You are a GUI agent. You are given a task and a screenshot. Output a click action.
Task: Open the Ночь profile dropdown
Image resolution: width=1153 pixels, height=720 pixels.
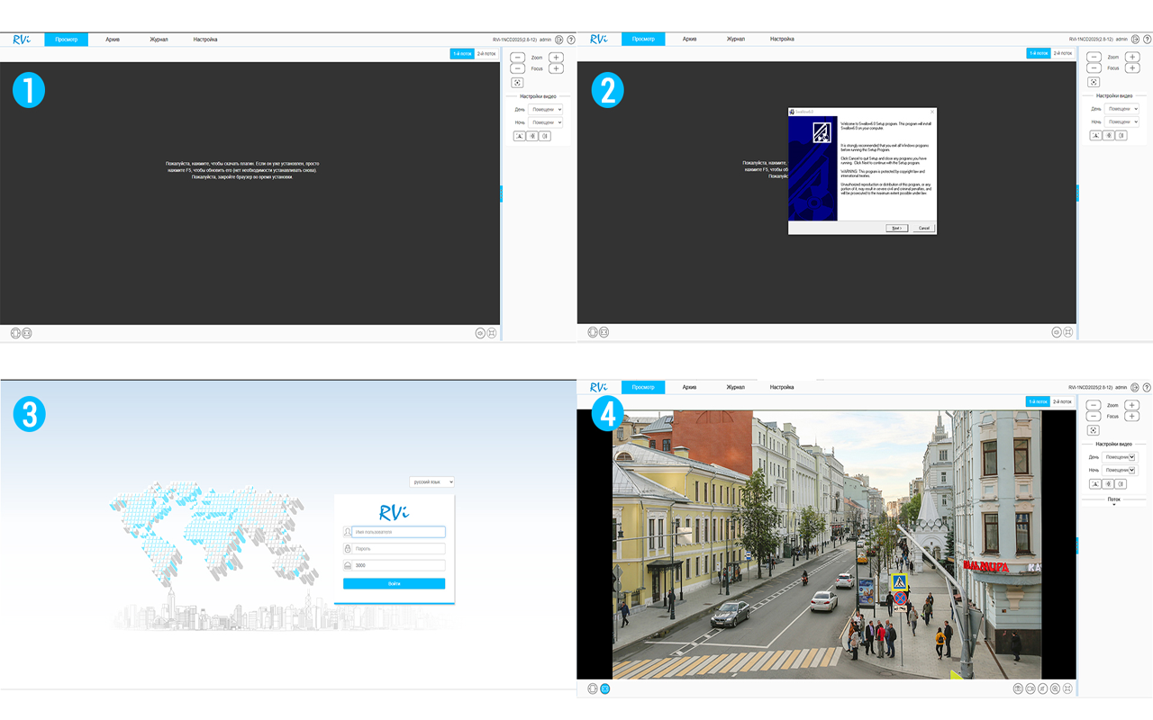coord(1119,470)
